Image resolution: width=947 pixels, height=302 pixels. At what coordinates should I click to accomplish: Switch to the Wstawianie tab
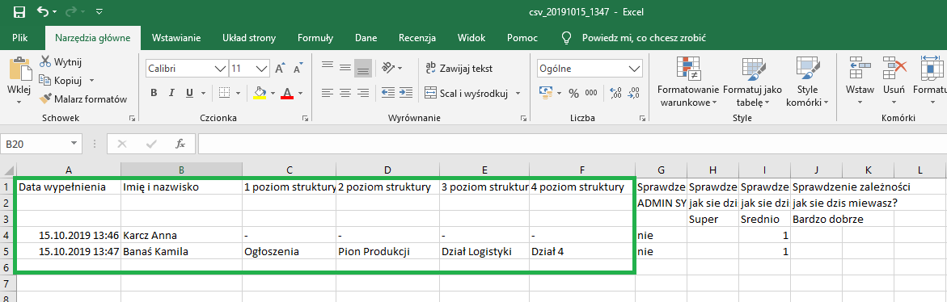click(175, 38)
